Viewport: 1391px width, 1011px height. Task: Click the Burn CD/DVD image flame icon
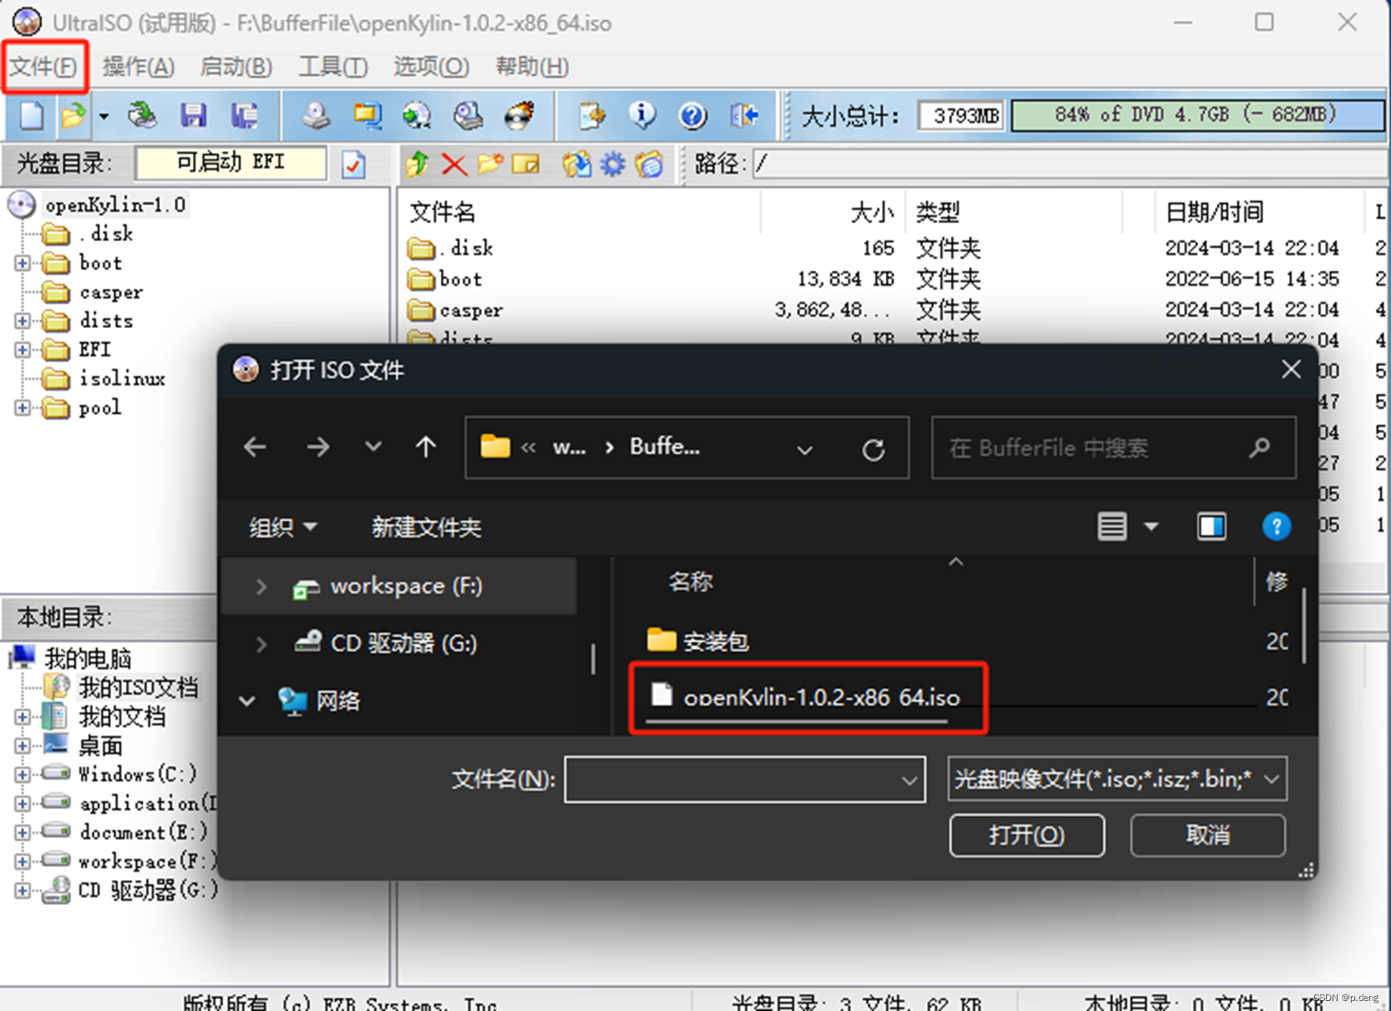pyautogui.click(x=518, y=115)
